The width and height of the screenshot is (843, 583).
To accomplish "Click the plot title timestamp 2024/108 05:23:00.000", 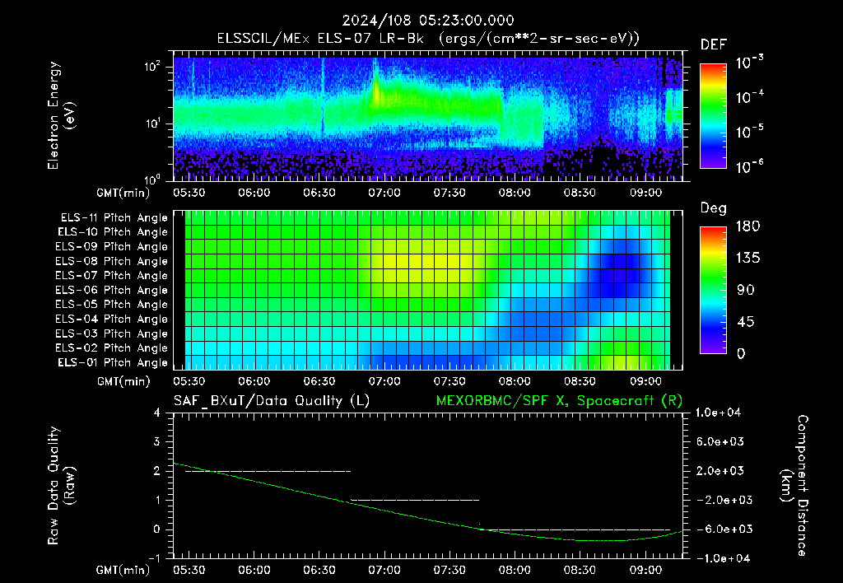I will [428, 21].
